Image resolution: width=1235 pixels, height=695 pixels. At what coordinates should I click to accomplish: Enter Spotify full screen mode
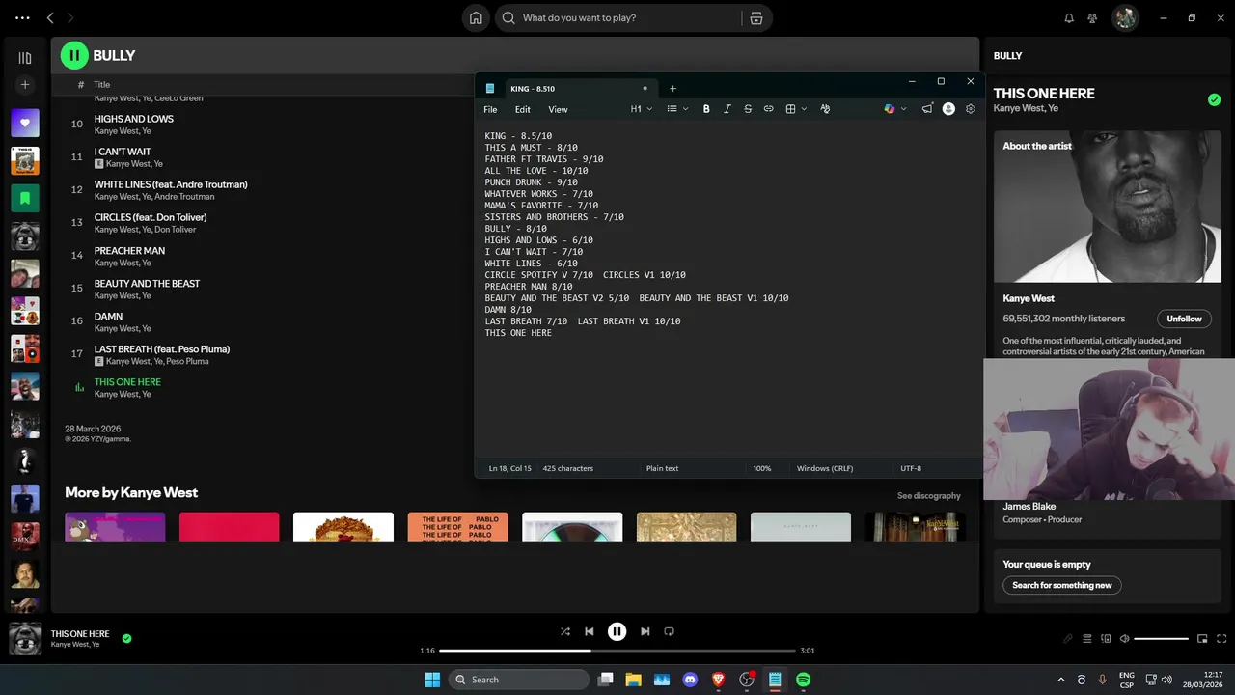click(1221, 638)
